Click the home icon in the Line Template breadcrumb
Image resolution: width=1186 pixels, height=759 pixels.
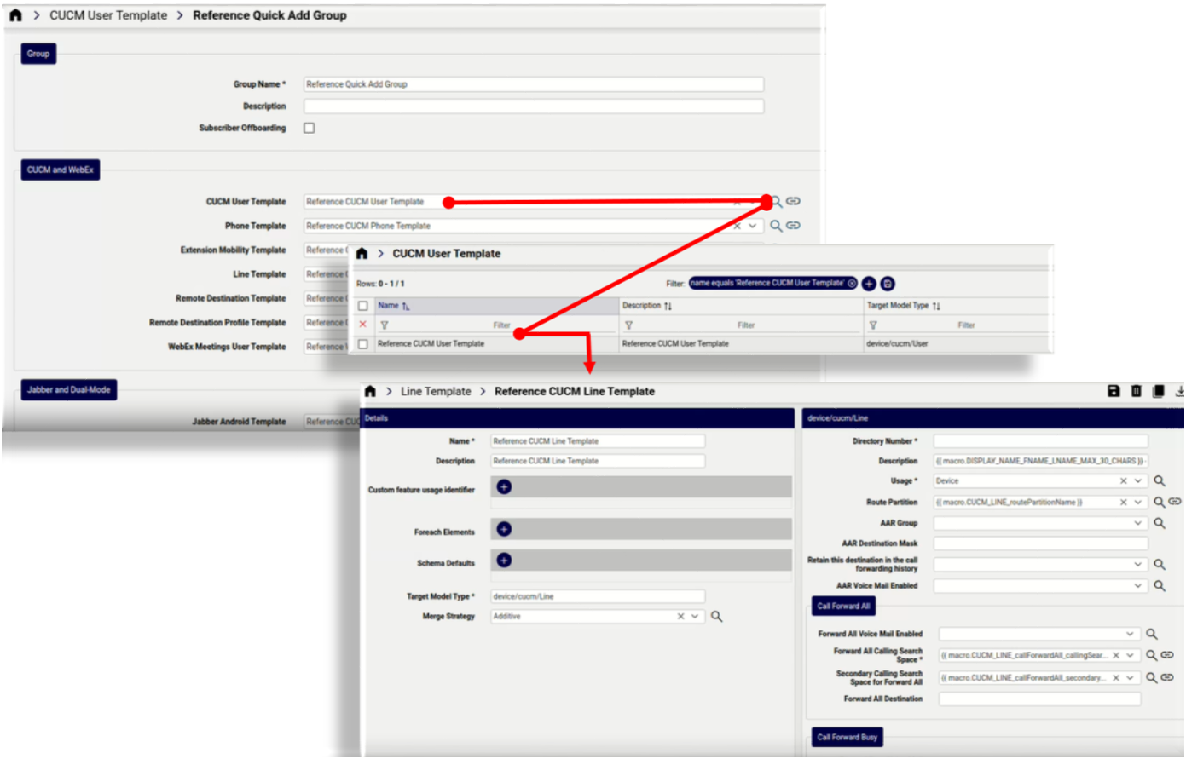coord(368,391)
